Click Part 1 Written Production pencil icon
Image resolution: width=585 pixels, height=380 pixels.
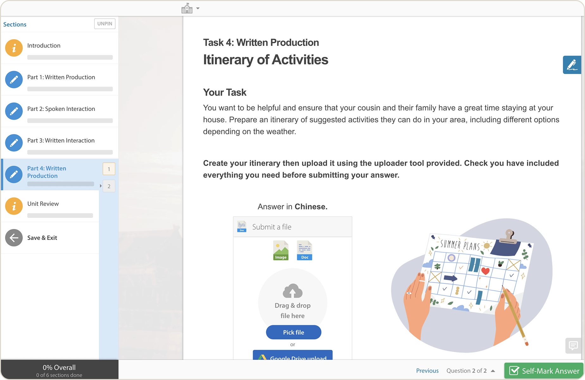[14, 79]
